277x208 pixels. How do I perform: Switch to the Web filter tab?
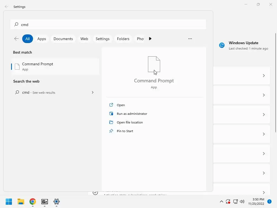[84, 39]
